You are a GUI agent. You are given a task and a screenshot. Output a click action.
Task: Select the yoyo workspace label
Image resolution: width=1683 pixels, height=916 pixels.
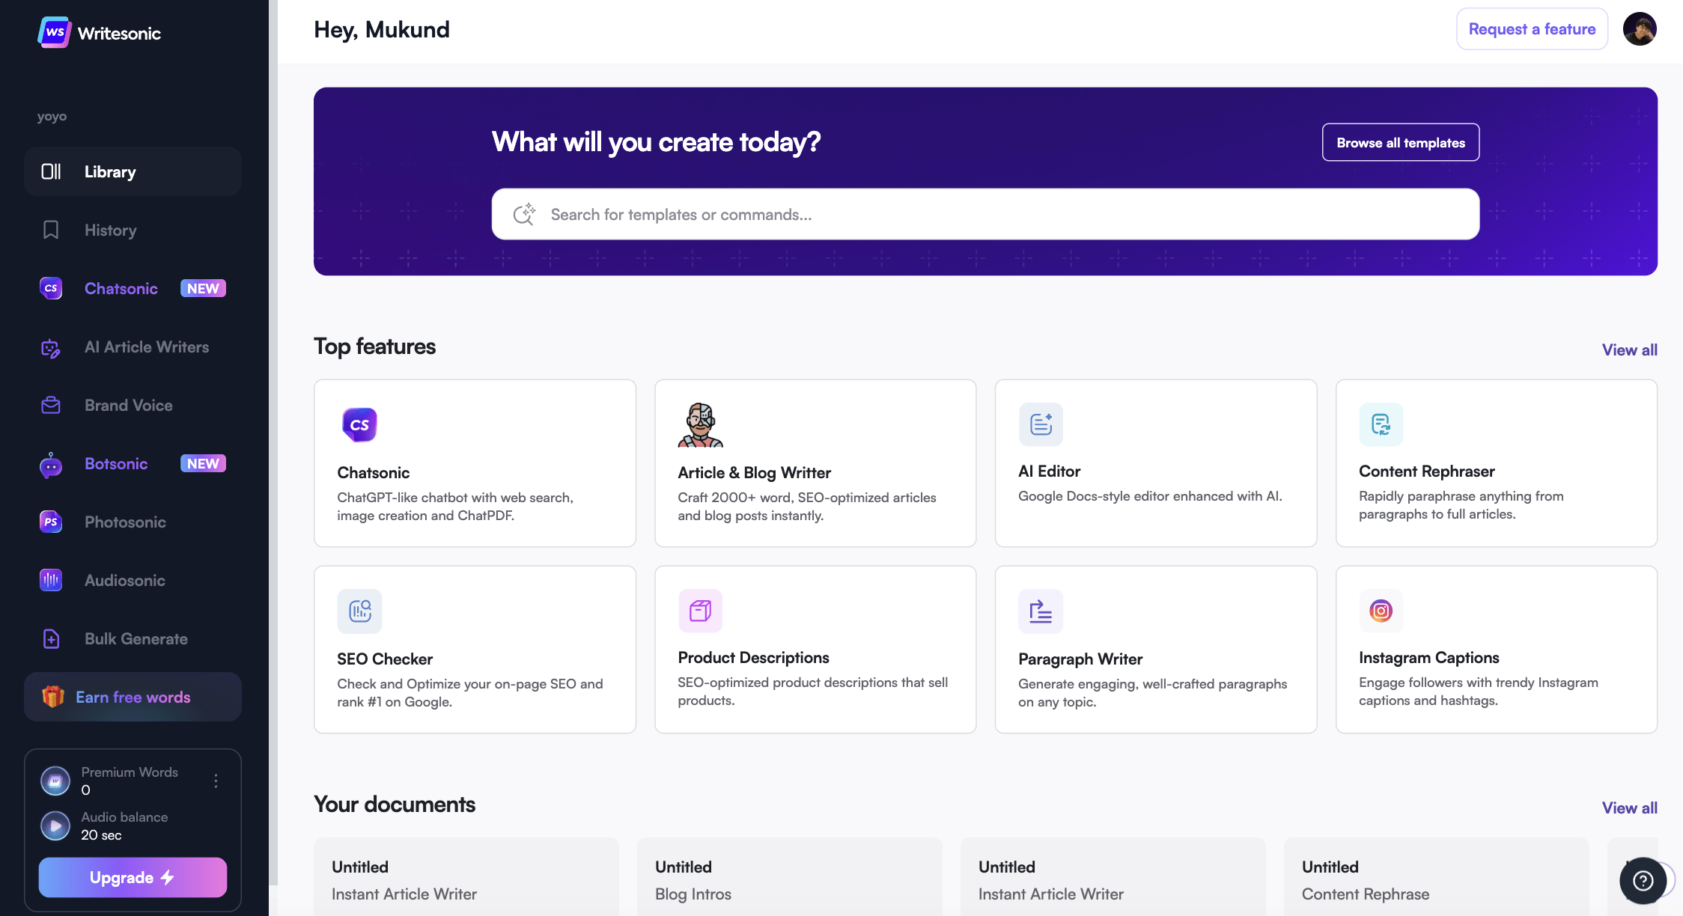[x=52, y=116]
